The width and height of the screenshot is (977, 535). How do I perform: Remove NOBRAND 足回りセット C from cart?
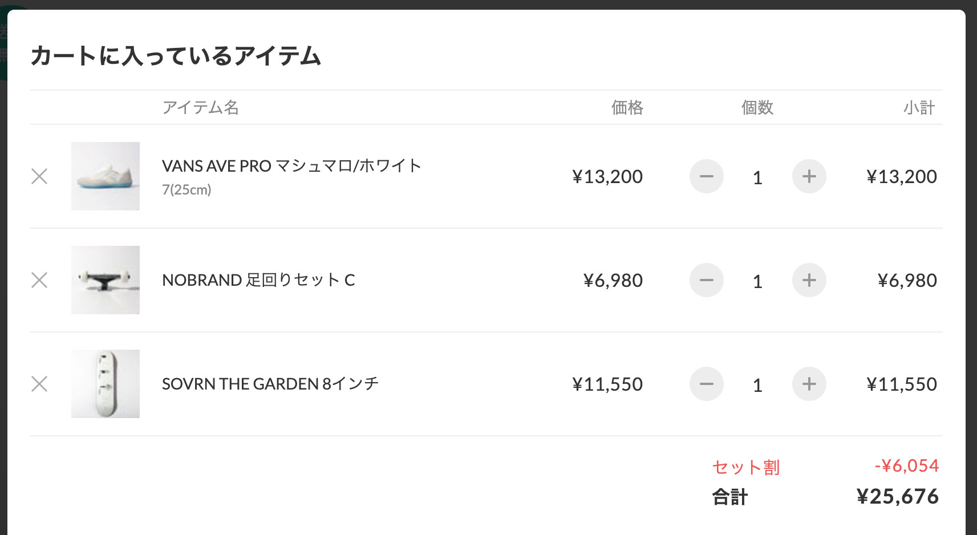coord(39,280)
